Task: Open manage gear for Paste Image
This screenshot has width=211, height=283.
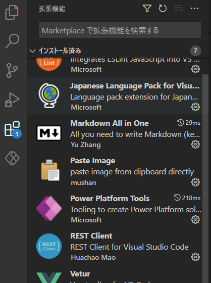Action: tap(195, 182)
